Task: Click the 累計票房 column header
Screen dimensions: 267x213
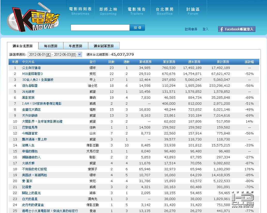Action: (223, 62)
